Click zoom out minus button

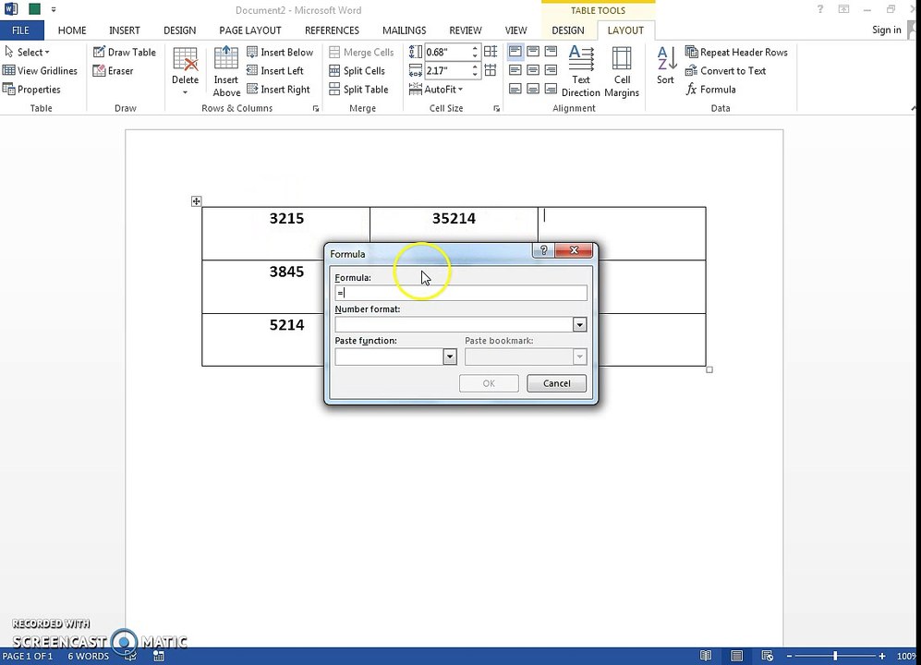coord(790,656)
